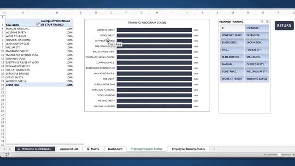Viewport: 295px width, 166px height.
Task: Click the next sheet navigation arrow
Action: tap(10, 149)
